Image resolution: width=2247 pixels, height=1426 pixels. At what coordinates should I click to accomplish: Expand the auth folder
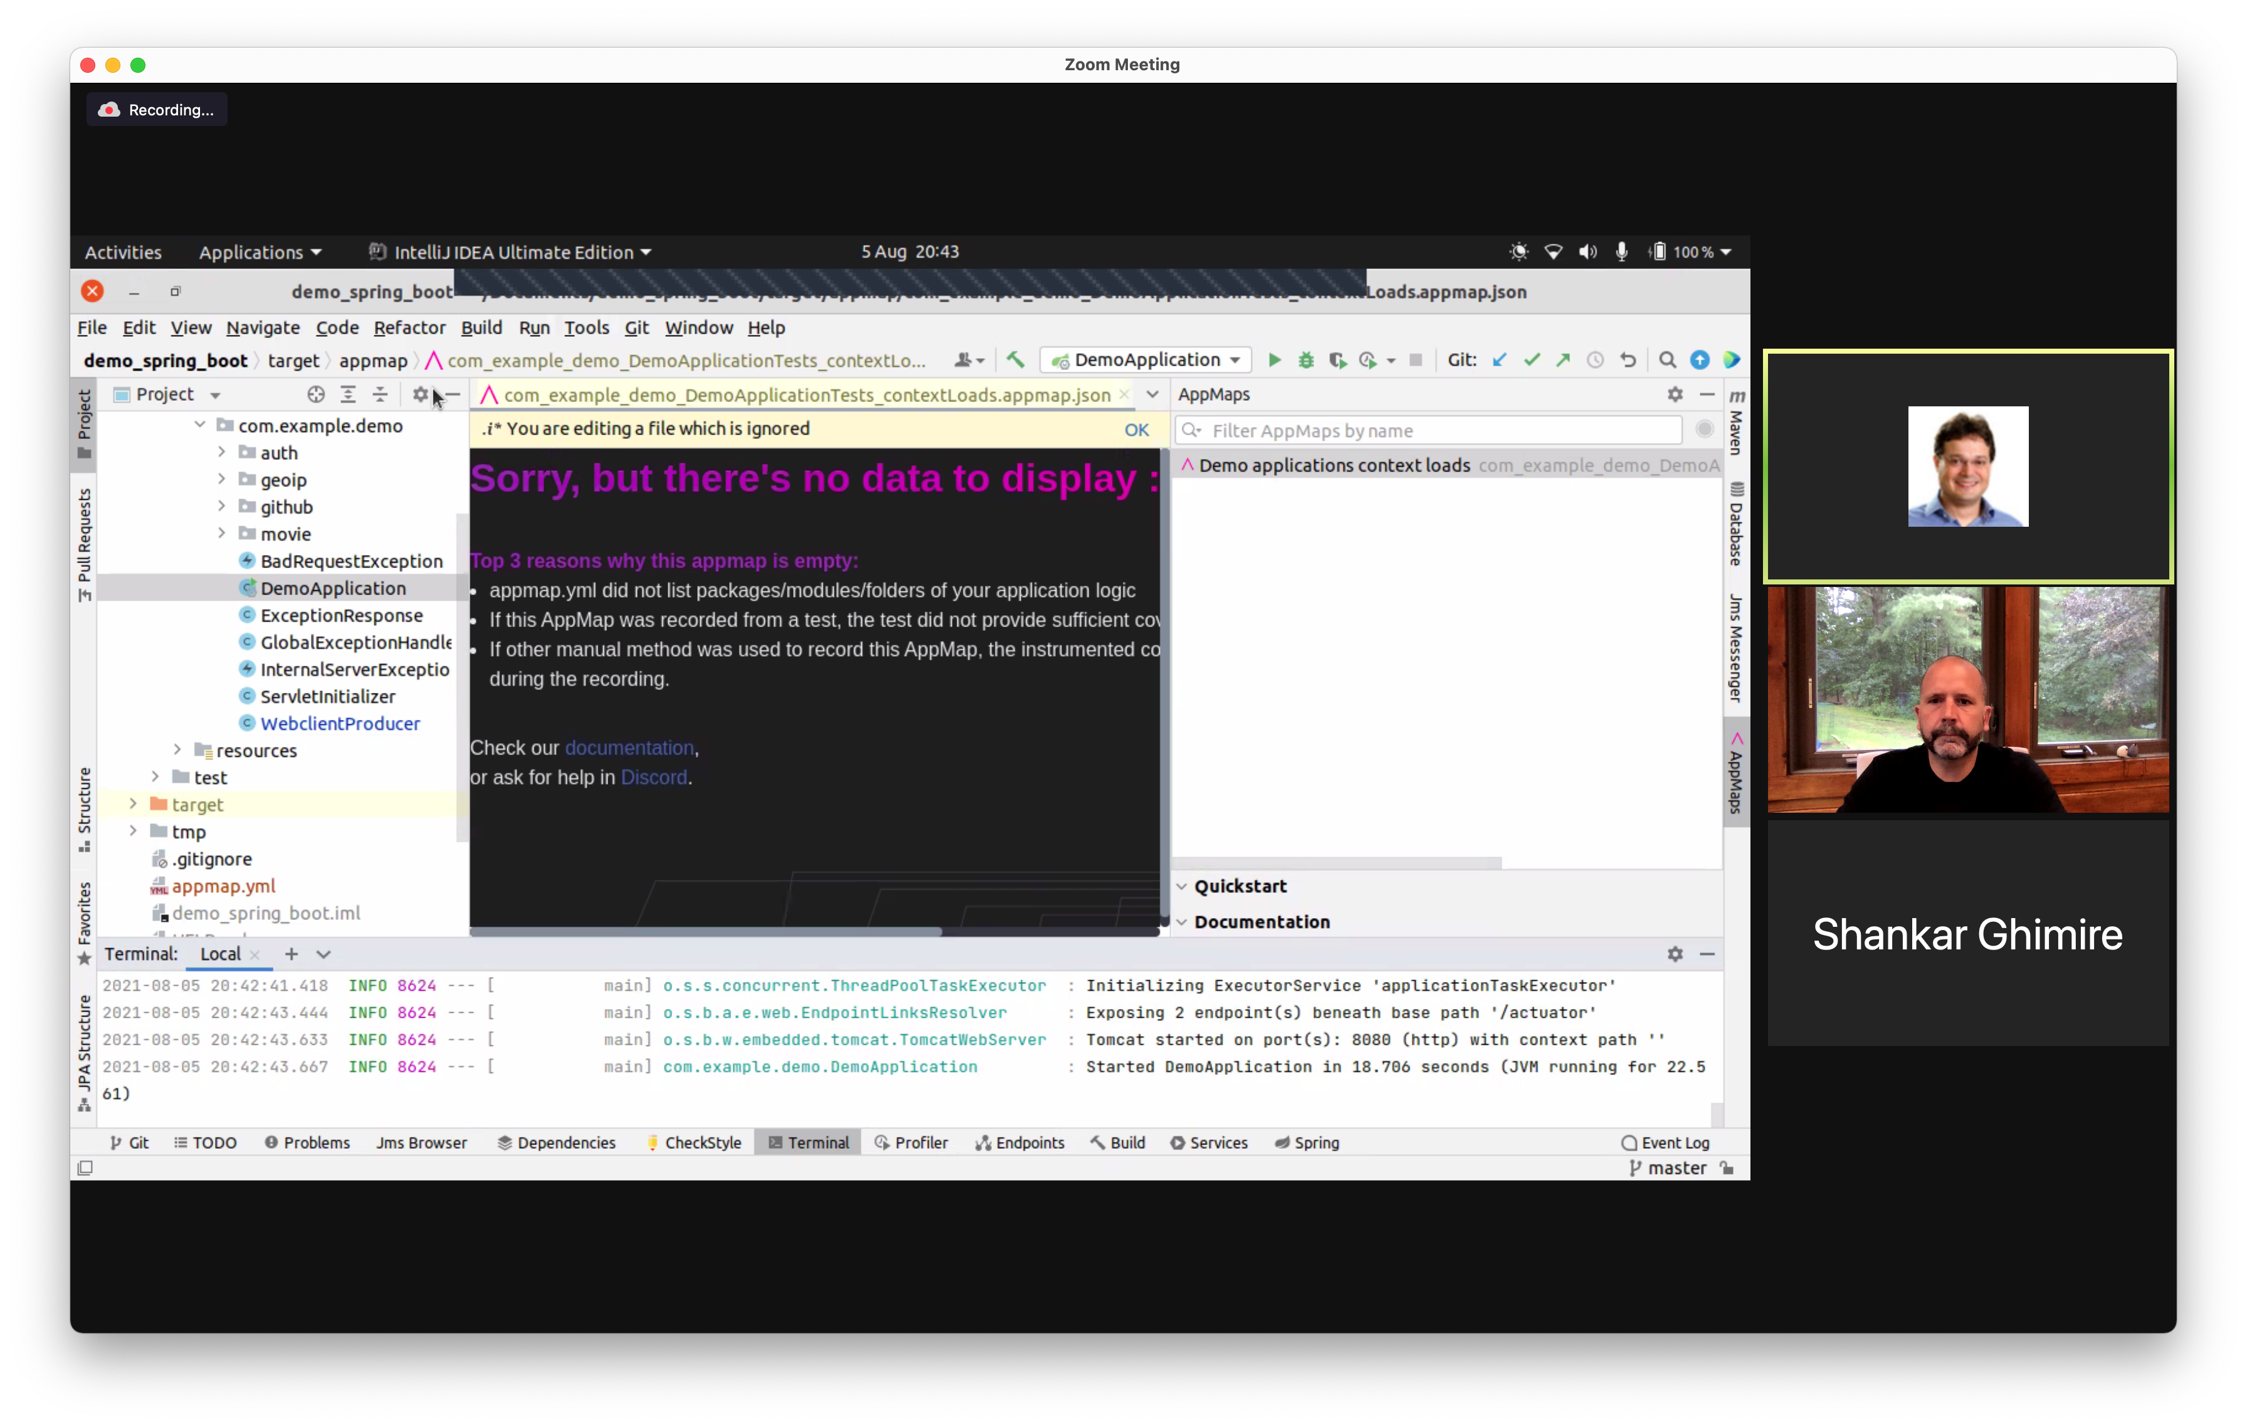click(x=222, y=453)
